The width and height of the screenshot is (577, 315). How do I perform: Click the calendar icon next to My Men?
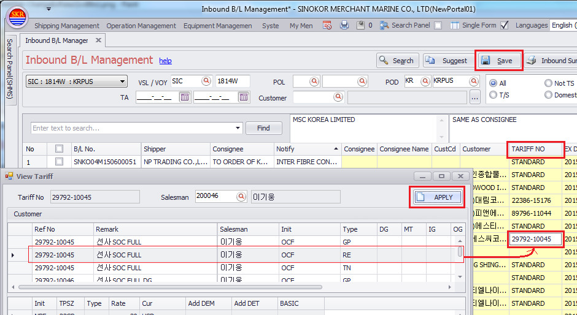(x=327, y=25)
